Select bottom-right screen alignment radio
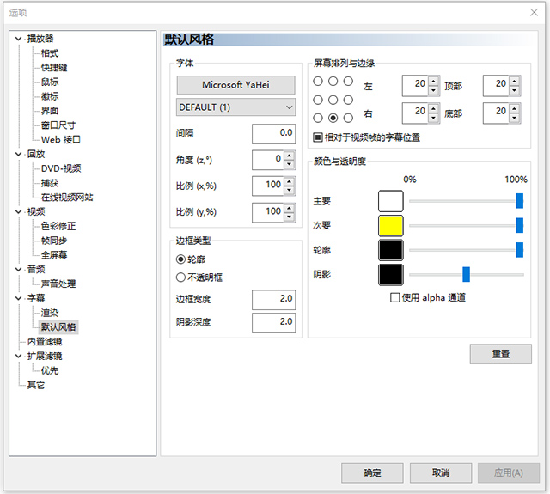Image resolution: width=550 pixels, height=494 pixels. tap(348, 118)
